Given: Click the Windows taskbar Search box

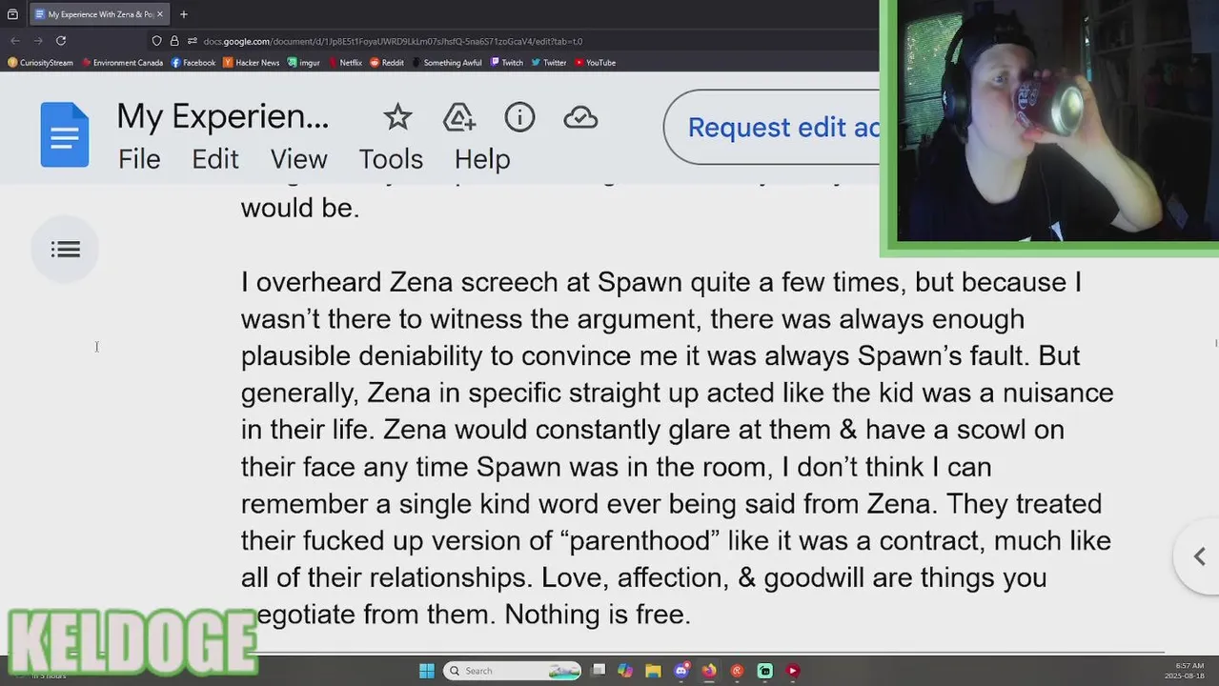Looking at the screenshot, I should [513, 671].
